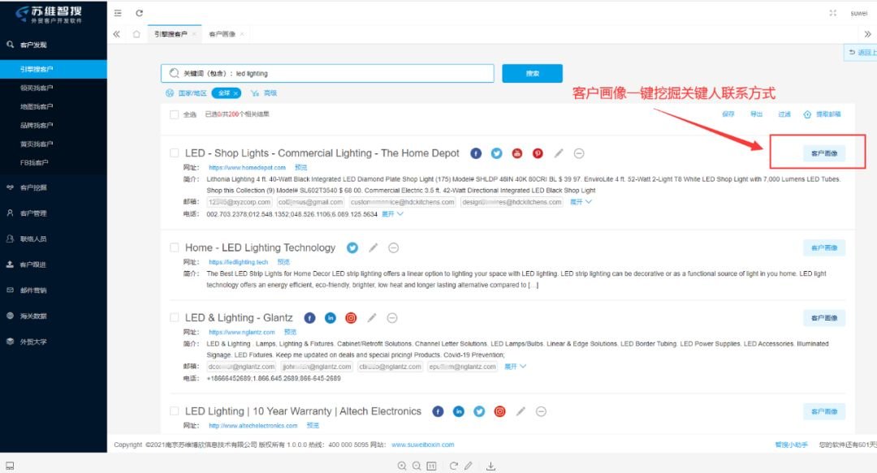Click the LinkedIn icon for Altech Electronics
The image size is (877, 473).
point(459,412)
